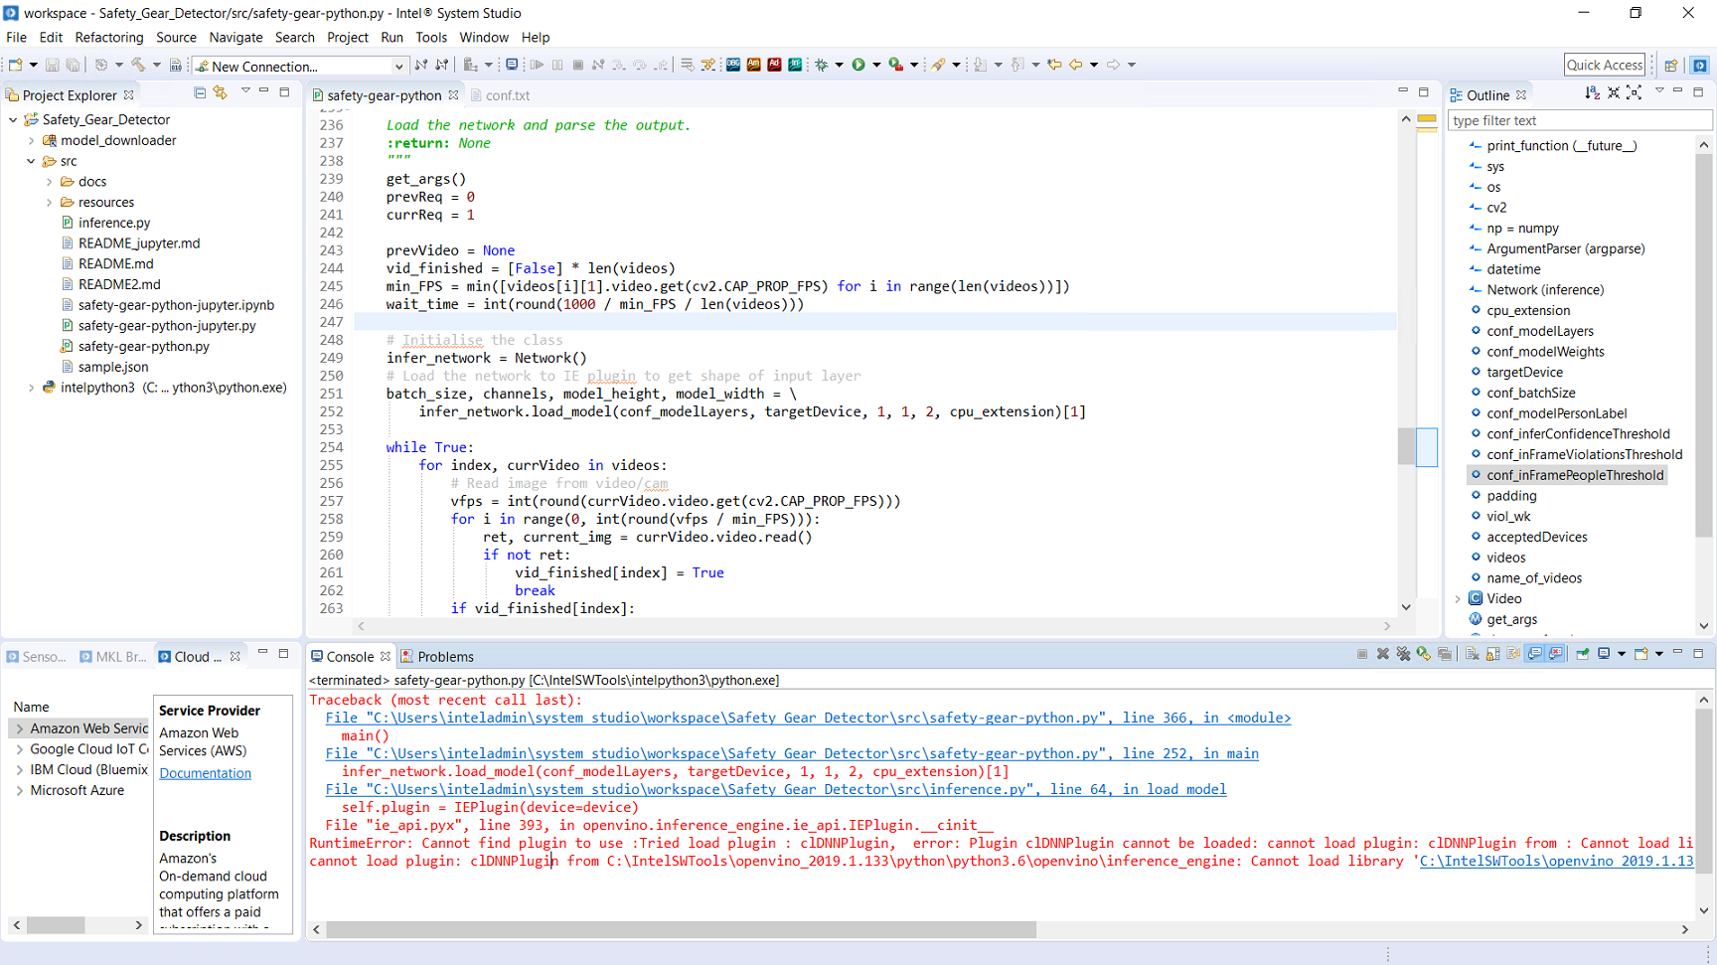
Task: Select inference.py in Project Explorer
Action: click(114, 223)
